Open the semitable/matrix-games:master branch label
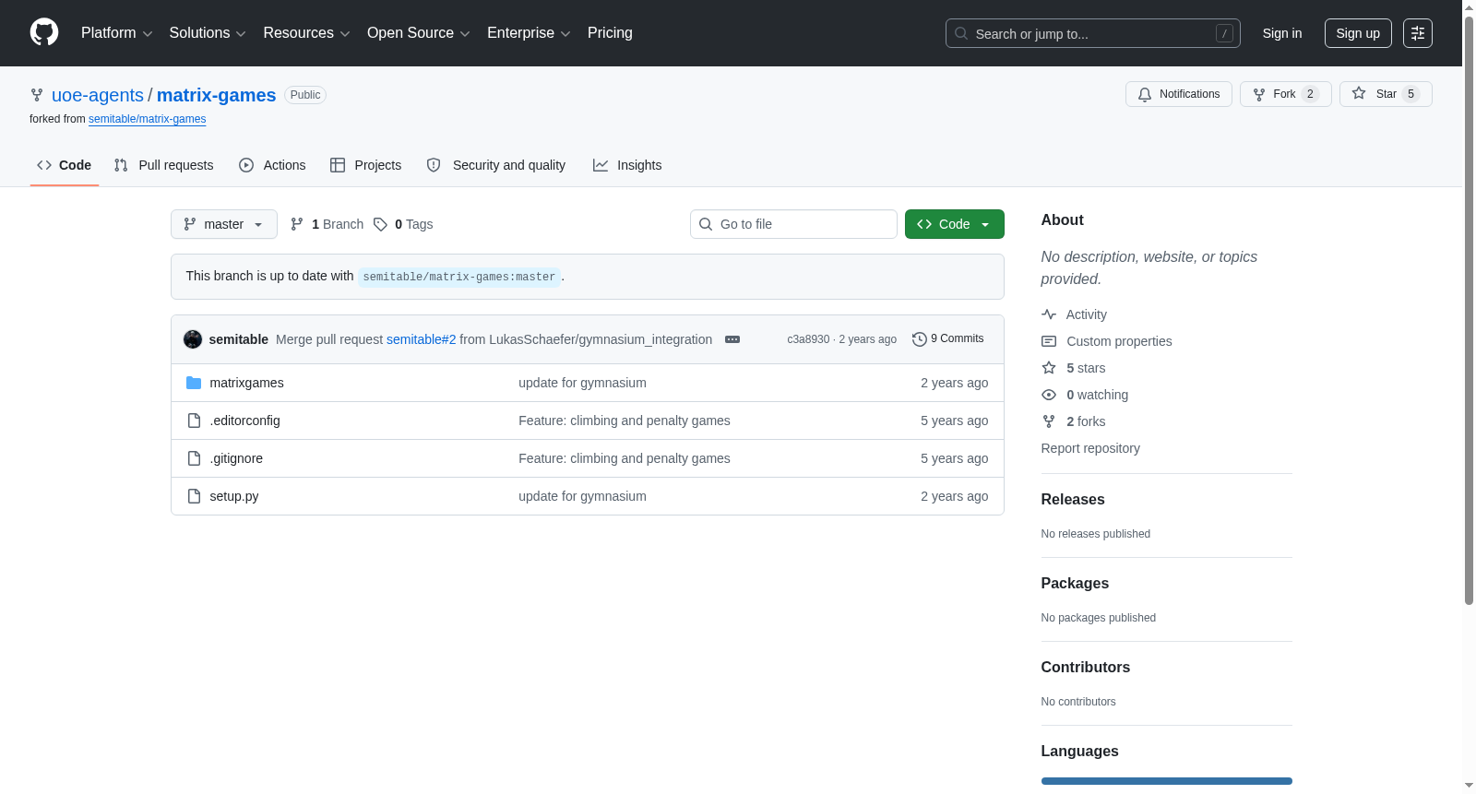 tap(459, 277)
